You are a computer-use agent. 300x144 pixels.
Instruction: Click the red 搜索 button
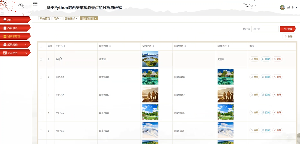288,29
